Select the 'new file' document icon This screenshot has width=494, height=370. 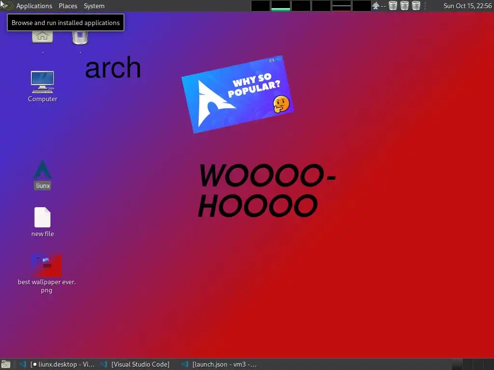coord(42,222)
